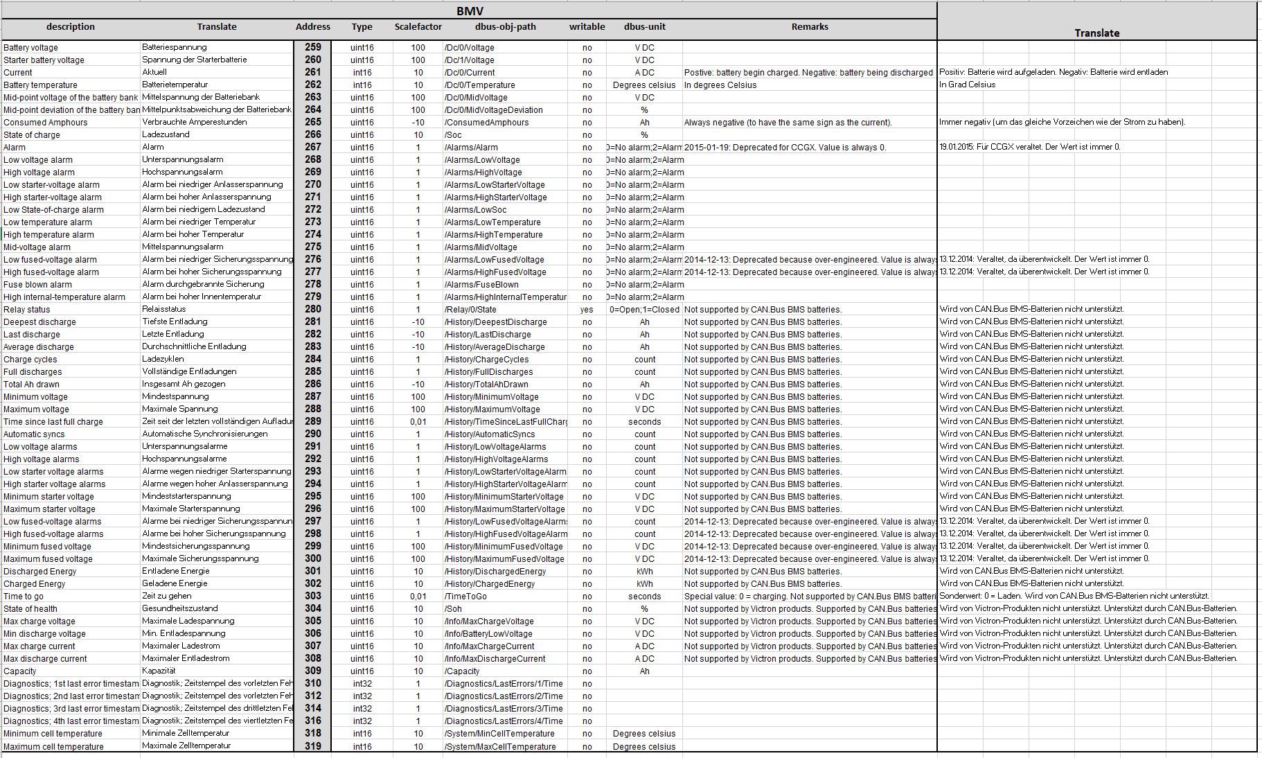The height and width of the screenshot is (758, 1262).
Task: Select the 'Batteriespannung' translation cell
Action: [x=217, y=48]
